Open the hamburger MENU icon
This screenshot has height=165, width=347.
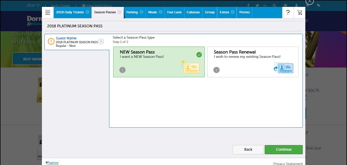point(48,12)
